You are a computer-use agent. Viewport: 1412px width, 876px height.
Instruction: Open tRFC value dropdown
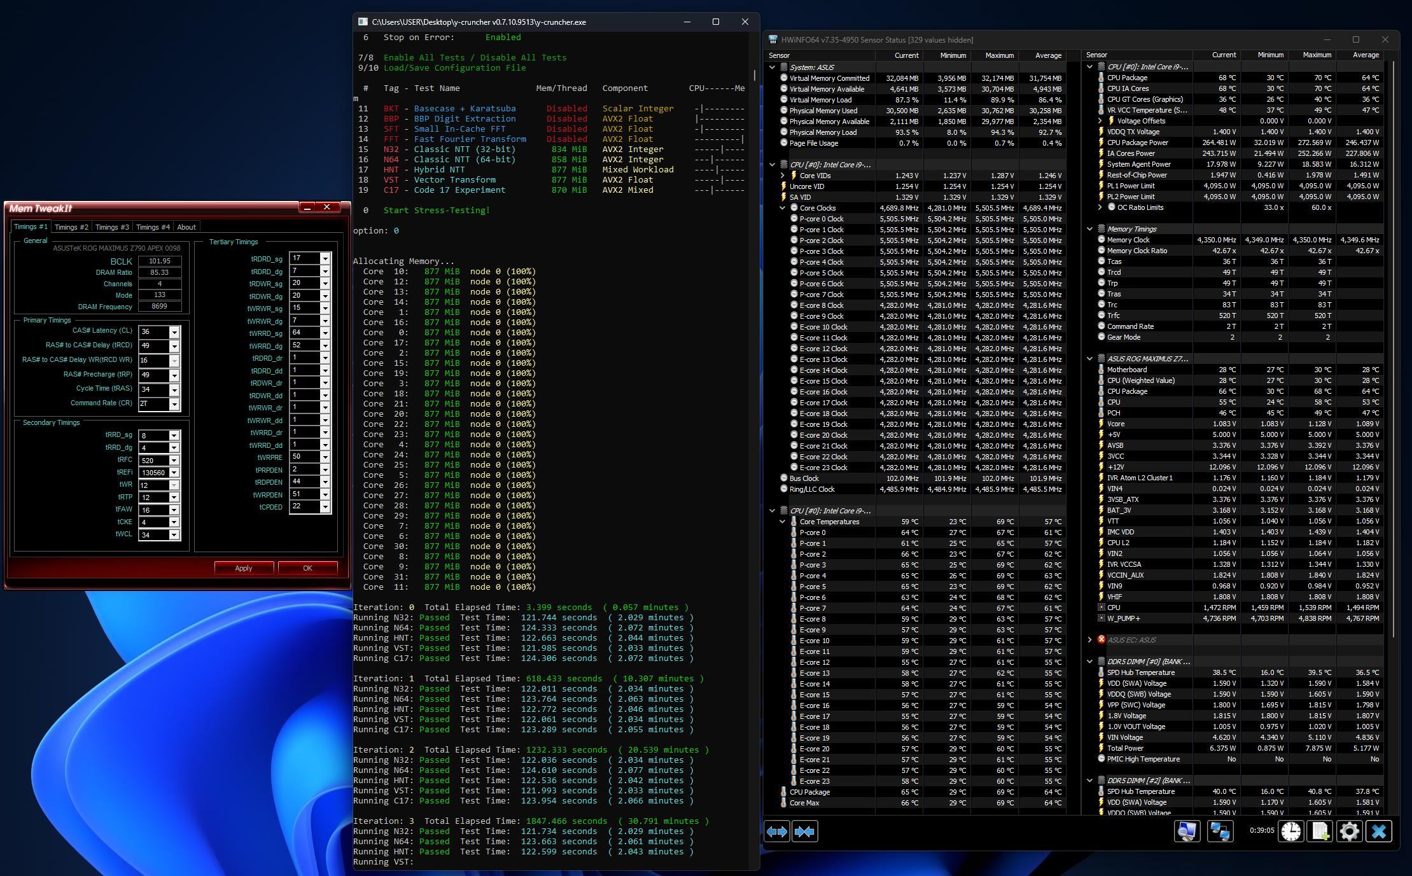coord(174,461)
